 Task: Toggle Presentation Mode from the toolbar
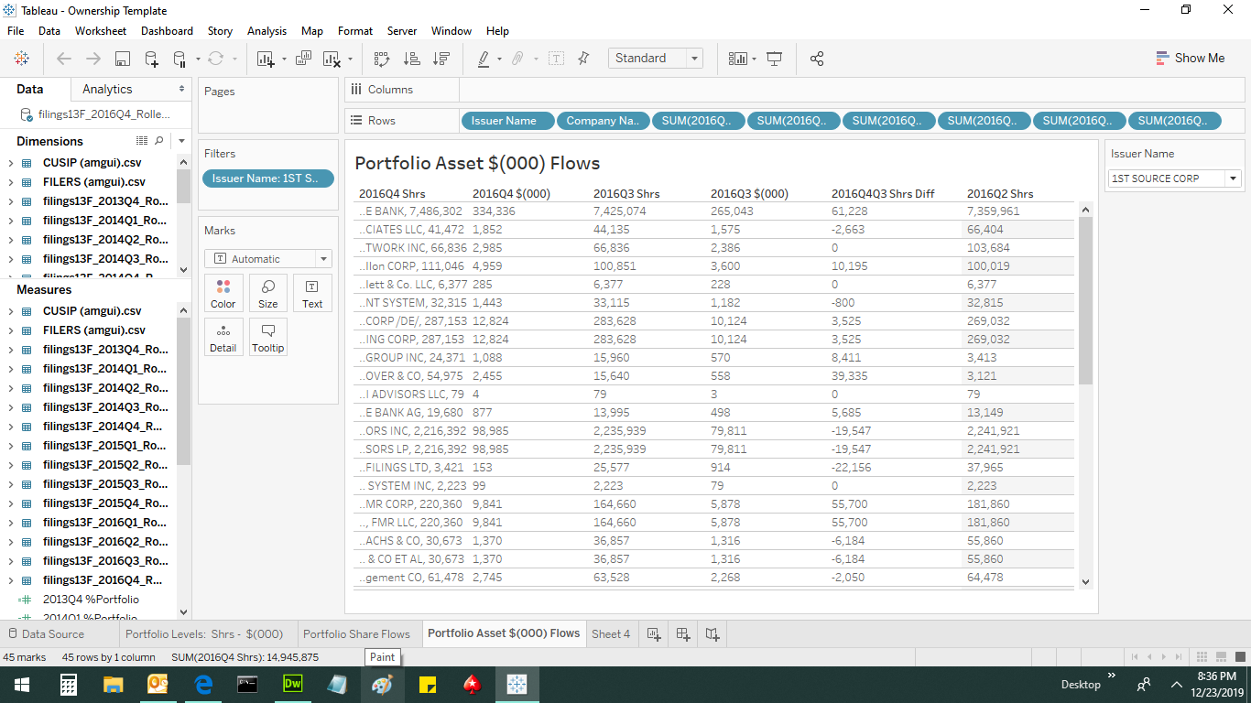(x=775, y=59)
